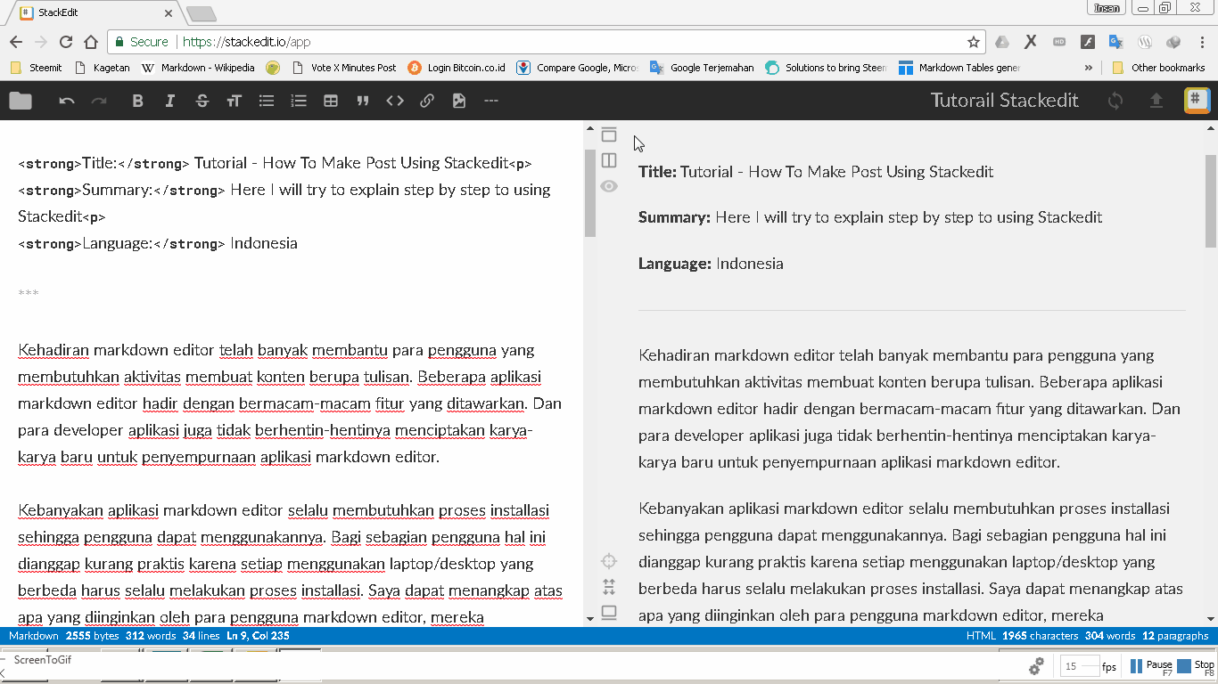Image resolution: width=1218 pixels, height=684 pixels.
Task: Click the page scroll-down arrow
Action: [x=1210, y=619]
